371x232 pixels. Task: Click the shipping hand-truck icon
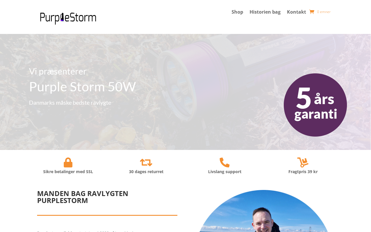tap(303, 162)
